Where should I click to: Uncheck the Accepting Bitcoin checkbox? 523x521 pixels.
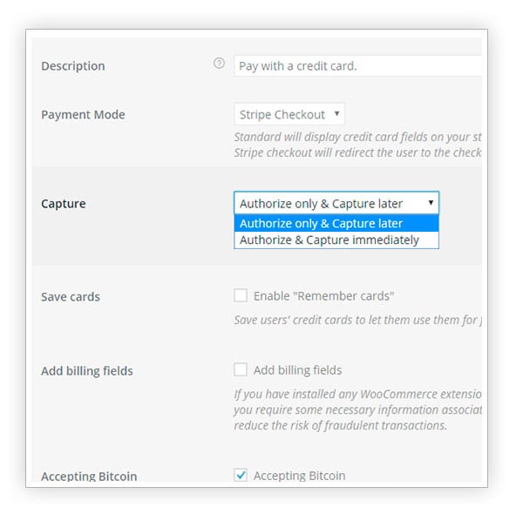(x=241, y=476)
